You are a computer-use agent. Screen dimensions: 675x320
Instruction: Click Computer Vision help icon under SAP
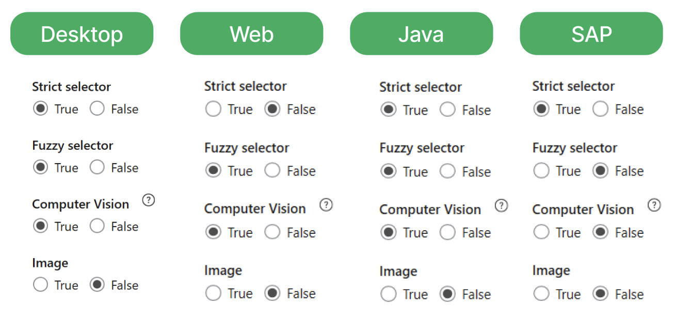point(654,205)
